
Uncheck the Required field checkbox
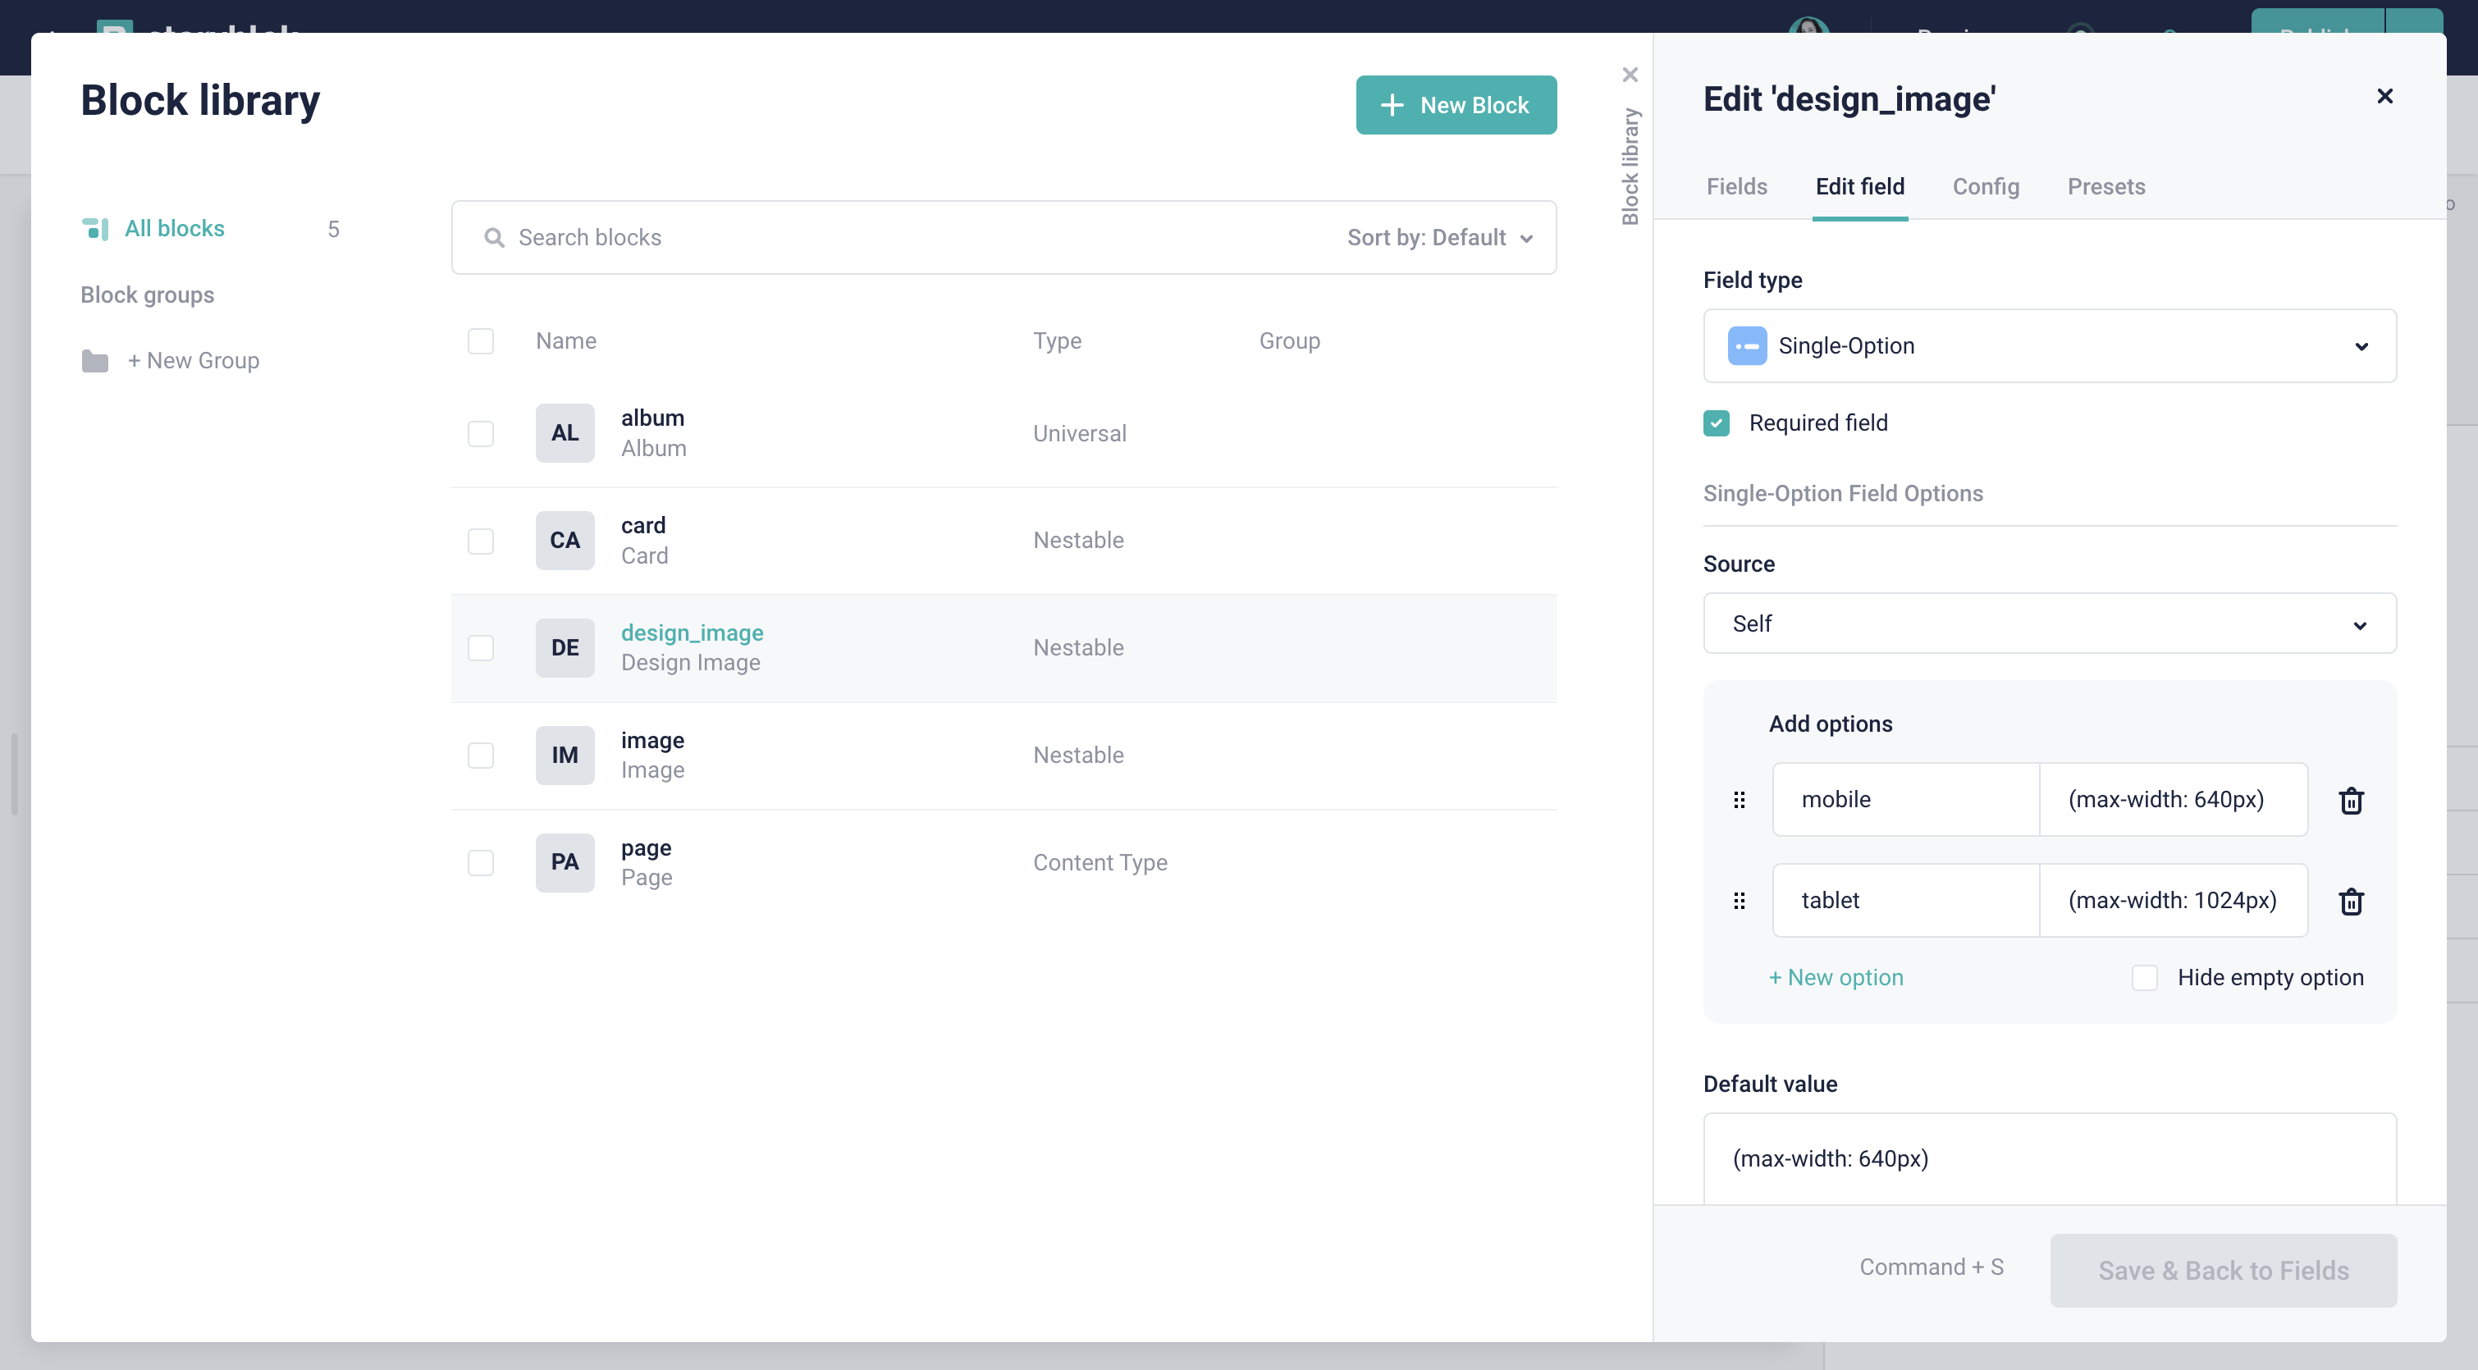(x=1716, y=423)
